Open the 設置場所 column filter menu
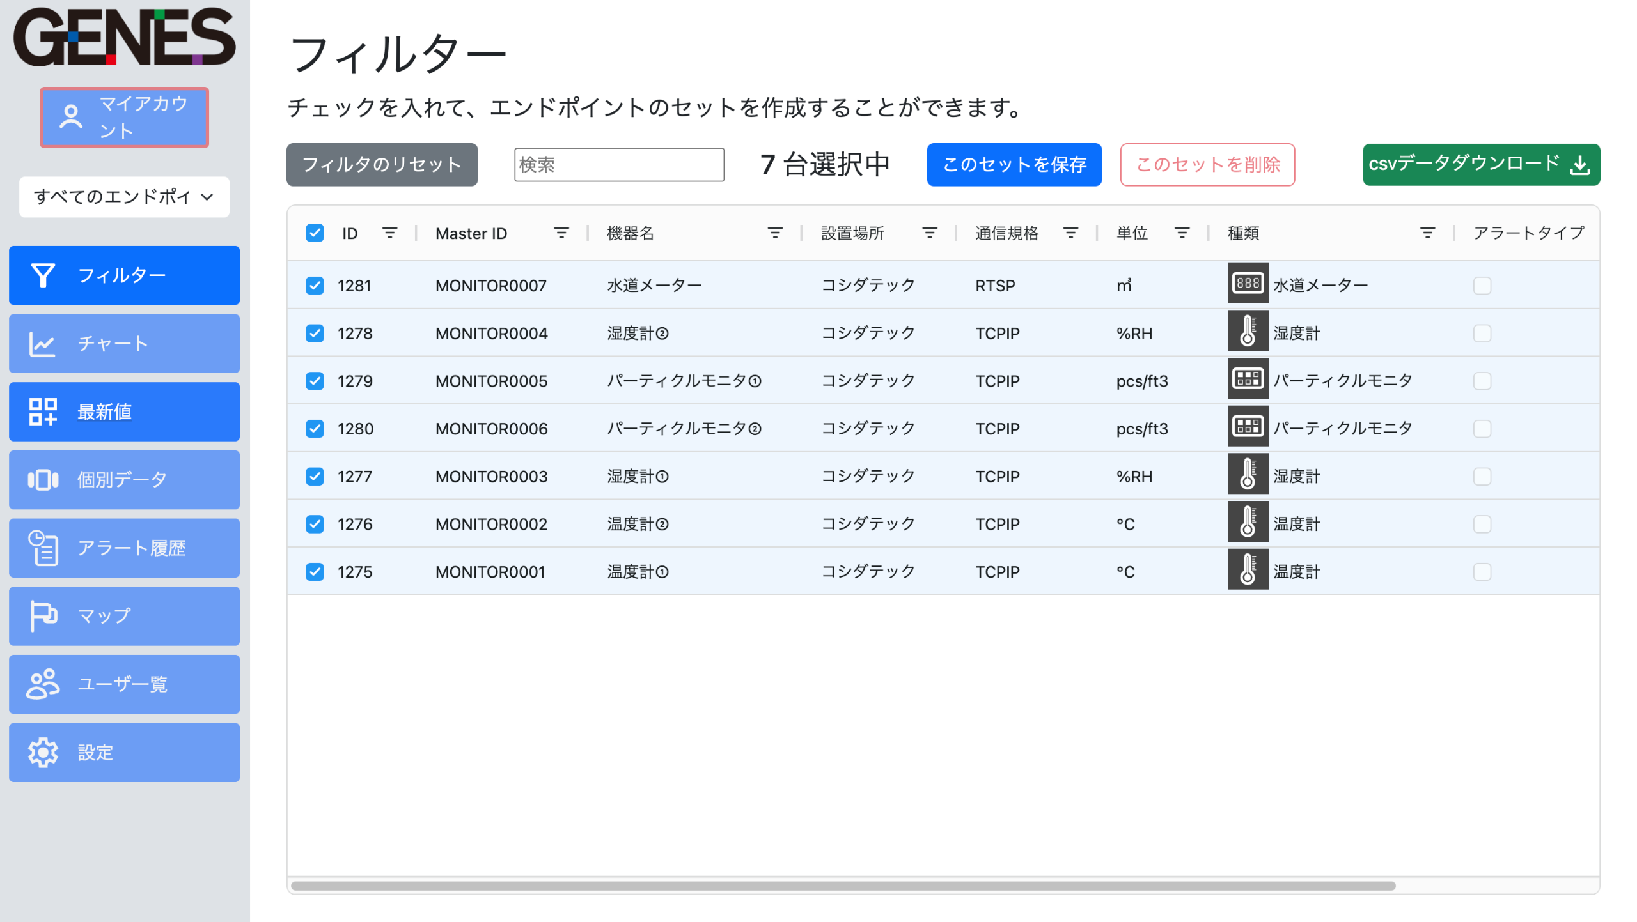 coord(929,233)
